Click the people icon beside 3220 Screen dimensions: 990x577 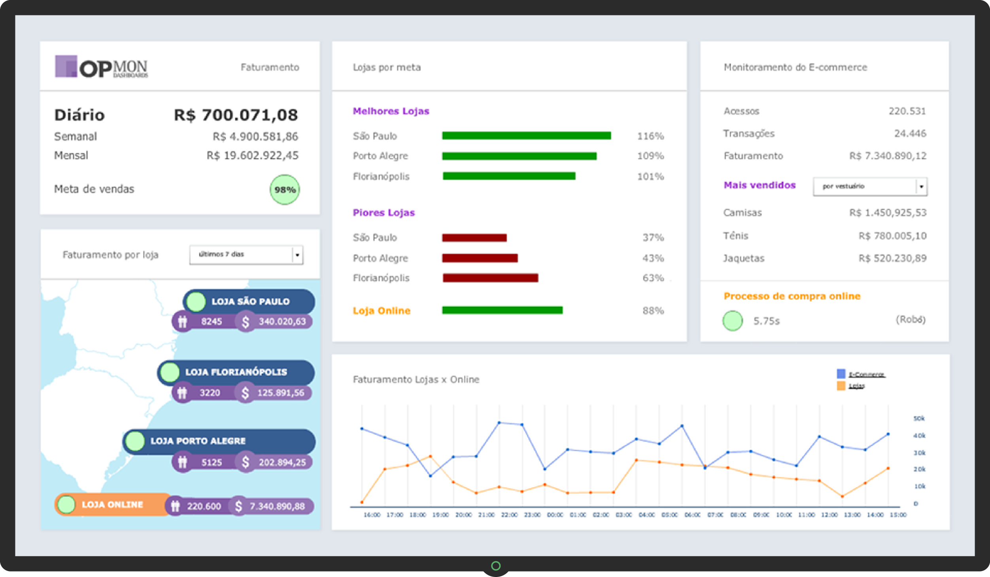tap(182, 393)
